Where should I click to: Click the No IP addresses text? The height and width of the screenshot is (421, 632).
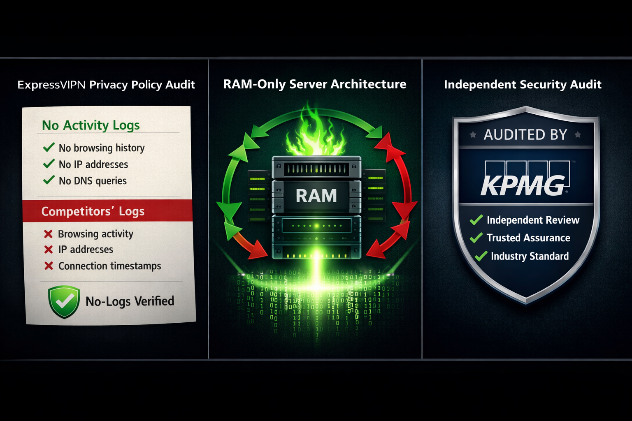tap(93, 164)
